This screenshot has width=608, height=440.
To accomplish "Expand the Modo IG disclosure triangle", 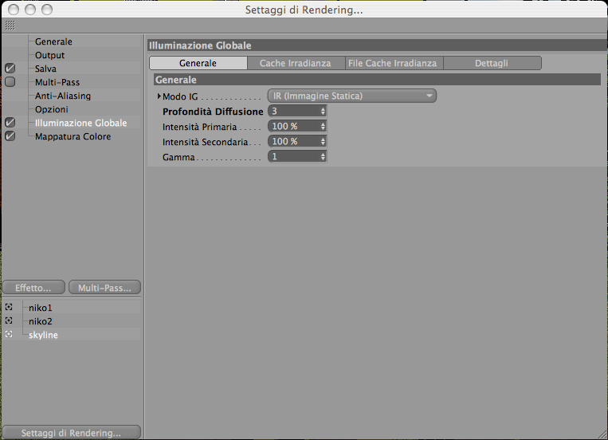I will (159, 96).
